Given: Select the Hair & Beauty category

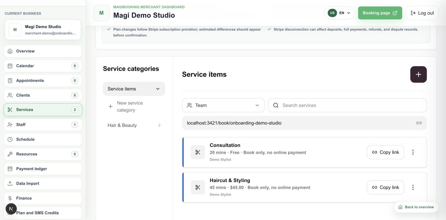Looking at the screenshot, I should point(134,125).
